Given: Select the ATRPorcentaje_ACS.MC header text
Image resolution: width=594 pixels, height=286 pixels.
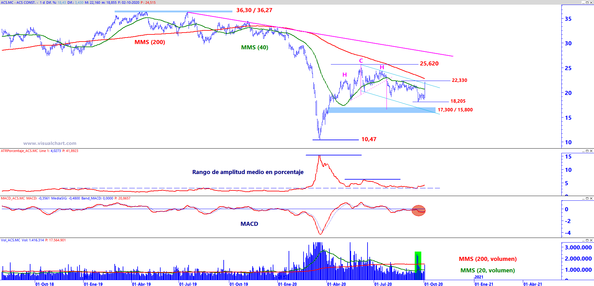Looking at the screenshot, I should click(19, 151).
